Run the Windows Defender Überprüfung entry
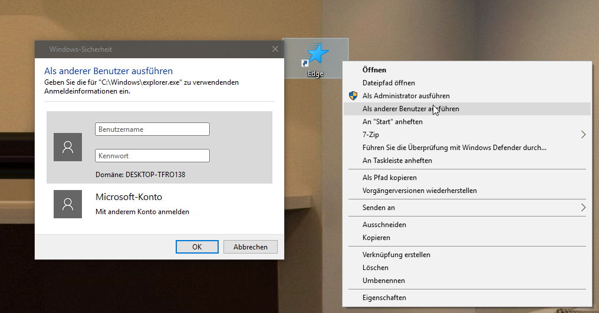 [x=467, y=148]
